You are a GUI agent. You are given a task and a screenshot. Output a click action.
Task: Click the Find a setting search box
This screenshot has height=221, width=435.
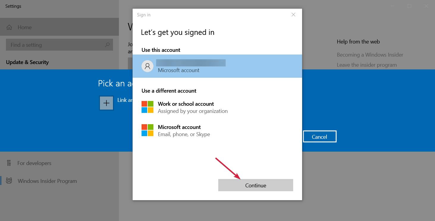[59, 45]
